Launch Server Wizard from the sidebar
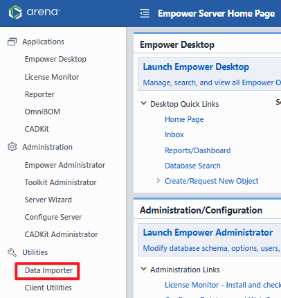 point(48,200)
